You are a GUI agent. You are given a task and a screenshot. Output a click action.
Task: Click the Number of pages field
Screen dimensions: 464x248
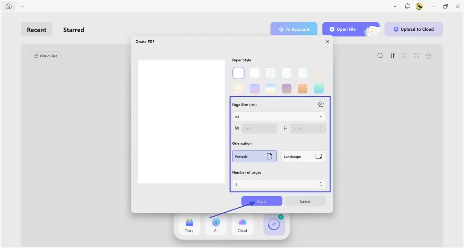(x=279, y=184)
